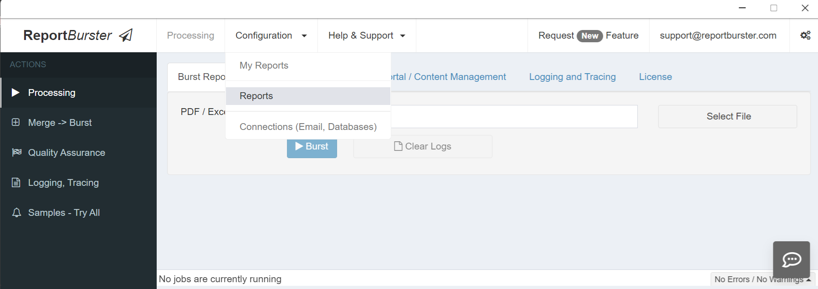The width and height of the screenshot is (818, 289).
Task: Click Request New Feature link
Action: click(x=588, y=35)
